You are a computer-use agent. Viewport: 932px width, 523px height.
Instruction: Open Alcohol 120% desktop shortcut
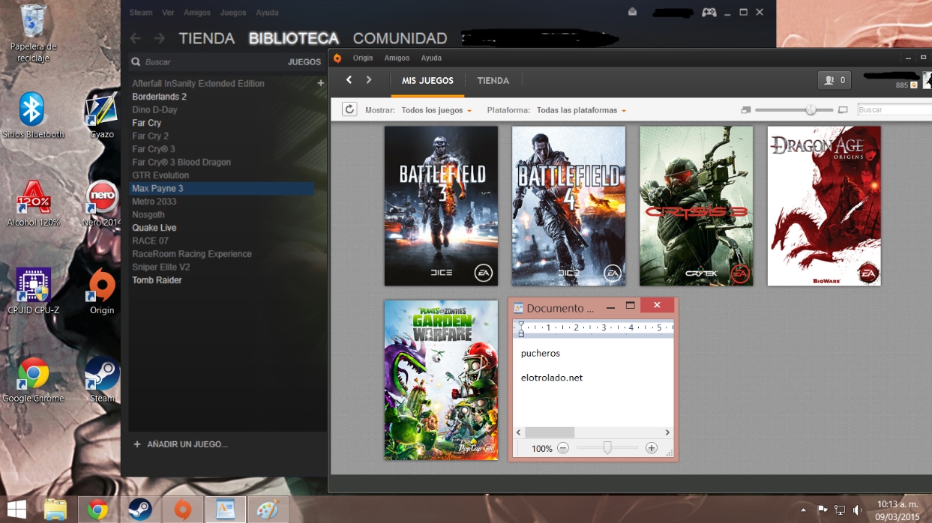click(33, 203)
